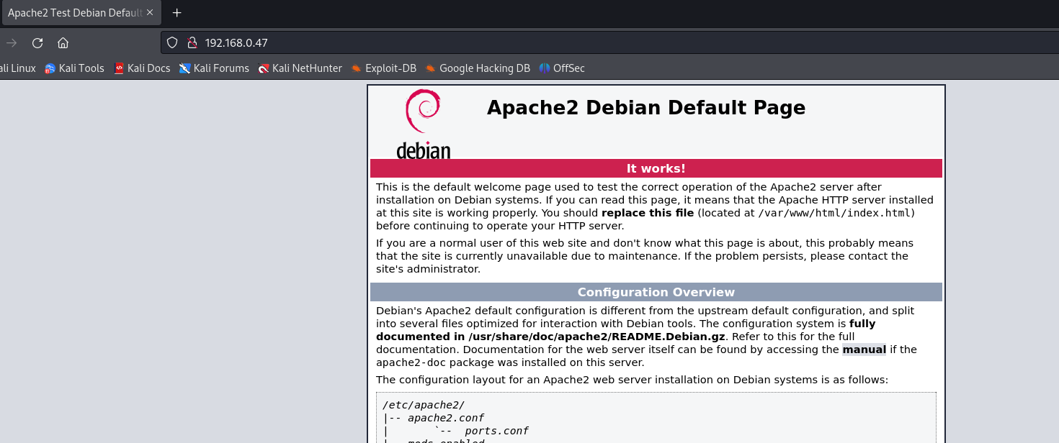Select the Apache2 Test Debian Default tab
The image size is (1059, 443).
pyautogui.click(x=81, y=13)
